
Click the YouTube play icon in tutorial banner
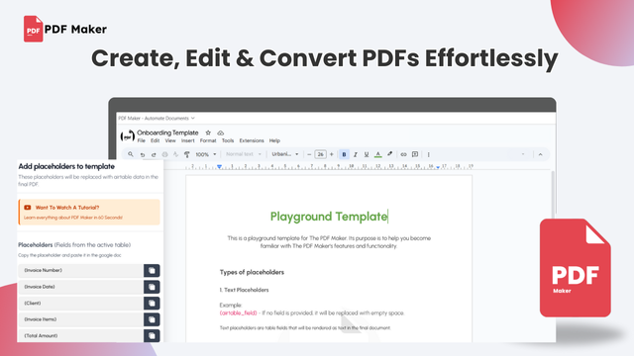[x=28, y=208]
